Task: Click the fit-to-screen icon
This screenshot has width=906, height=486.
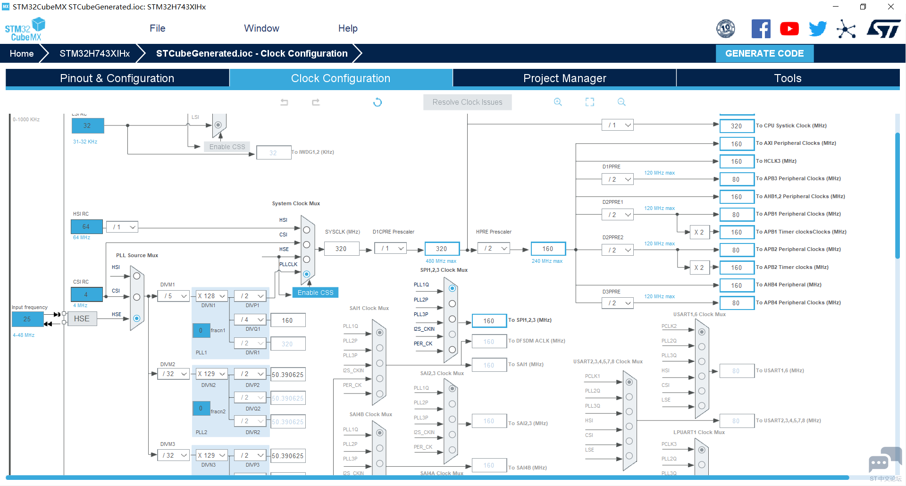Action: 590,102
